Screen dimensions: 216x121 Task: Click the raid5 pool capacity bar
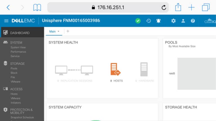click(197, 74)
